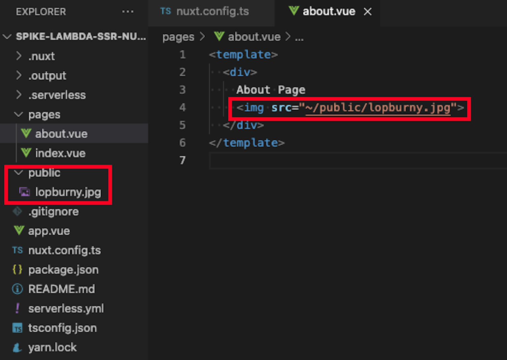Screen dimensions: 507x360
Task: Open index.vue from the explorer
Action: tap(60, 153)
